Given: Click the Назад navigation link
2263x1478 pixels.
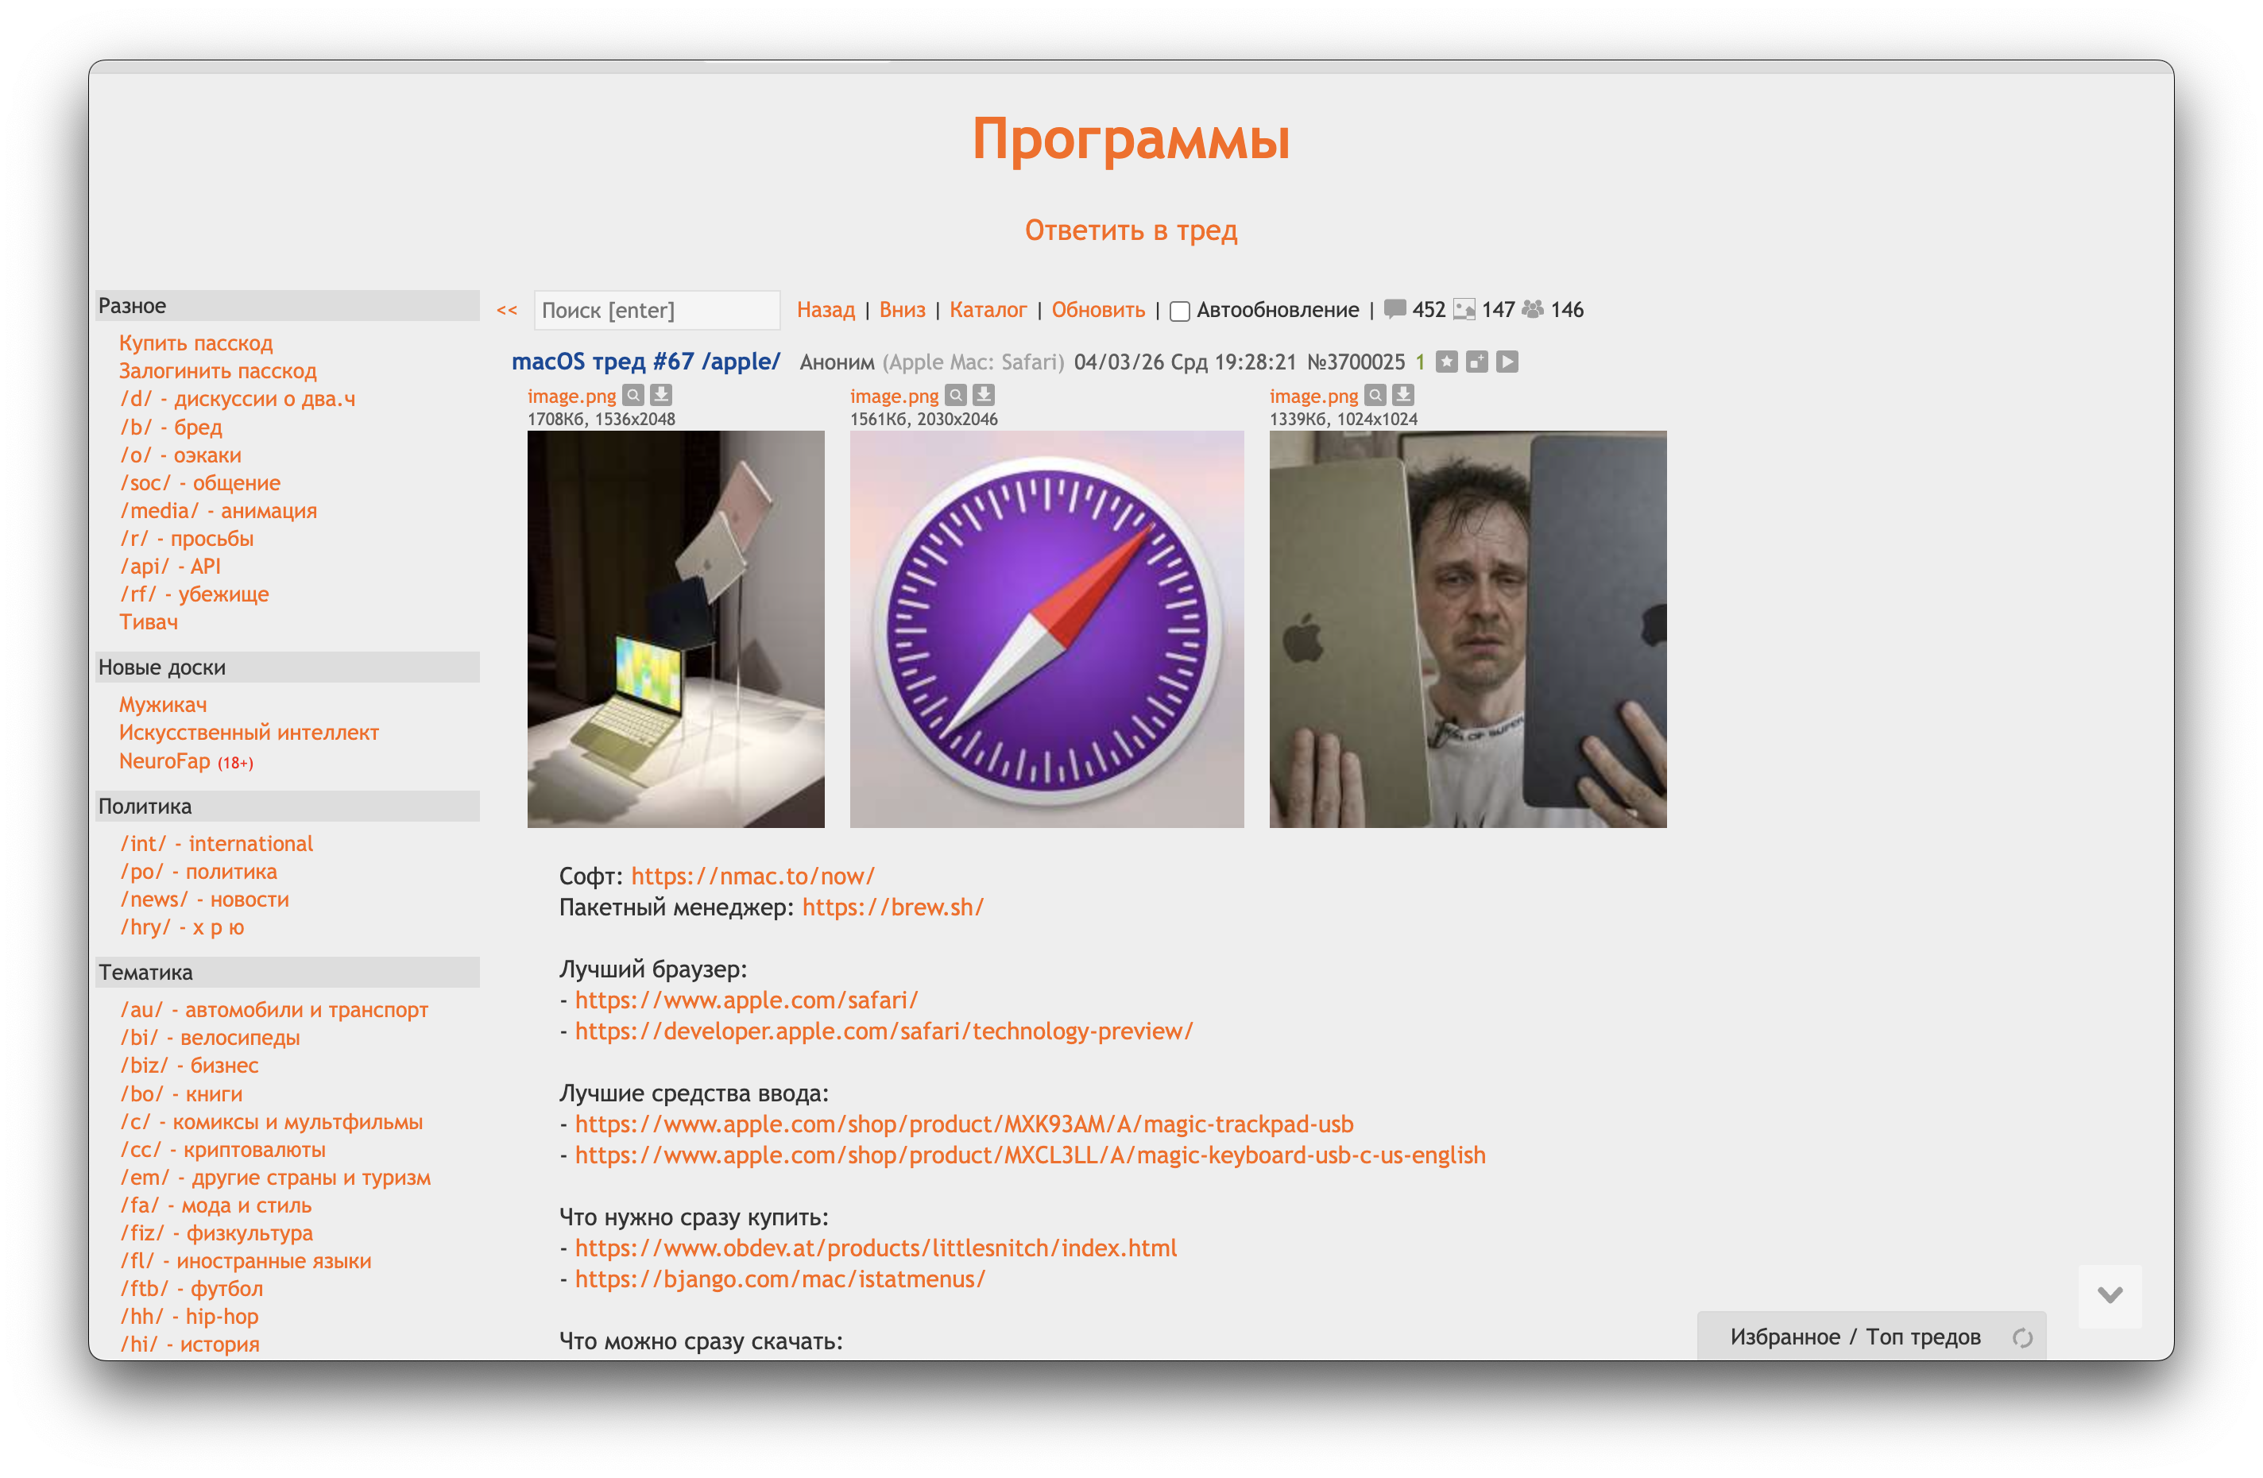Looking at the screenshot, I should tap(826, 309).
